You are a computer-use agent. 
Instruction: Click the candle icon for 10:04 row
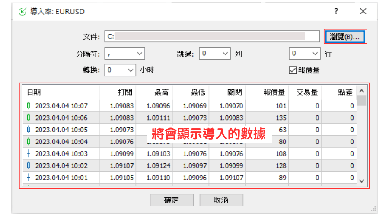pyautogui.click(x=29, y=141)
